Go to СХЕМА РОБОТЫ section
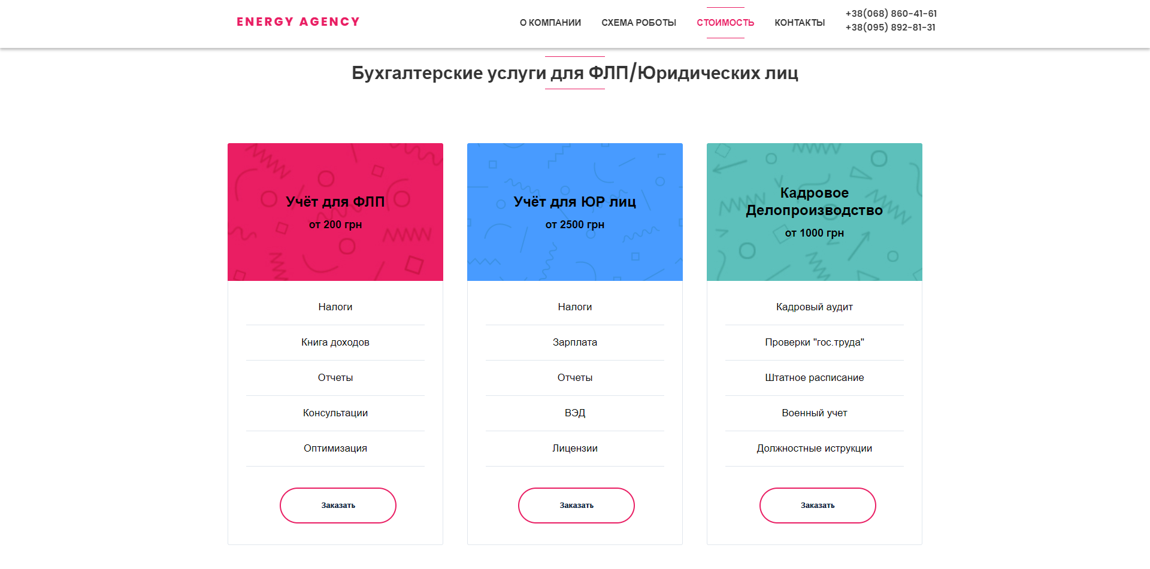Screen dimensions: 1150x569 coord(638,23)
